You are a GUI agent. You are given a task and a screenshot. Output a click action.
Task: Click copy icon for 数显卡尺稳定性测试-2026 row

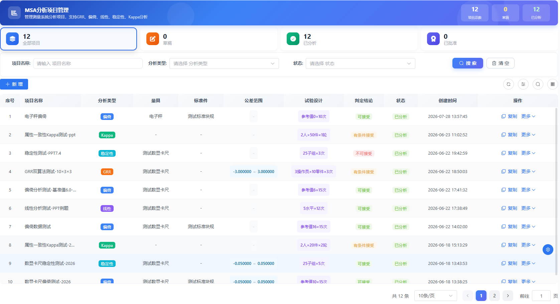coord(504,263)
